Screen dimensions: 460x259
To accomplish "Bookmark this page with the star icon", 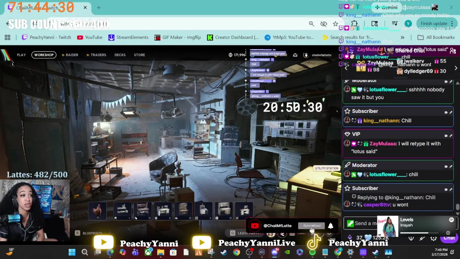I will coord(335,24).
